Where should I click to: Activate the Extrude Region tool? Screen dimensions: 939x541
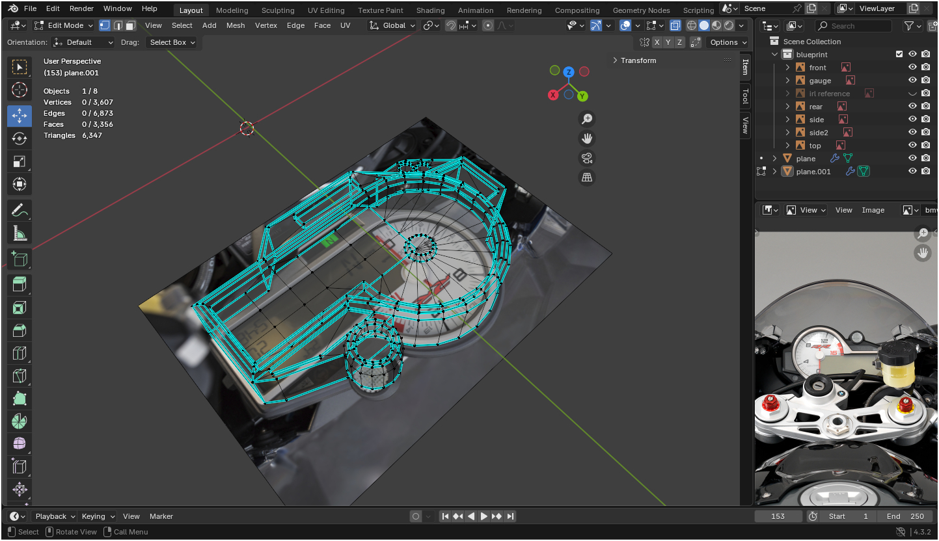[x=20, y=284]
